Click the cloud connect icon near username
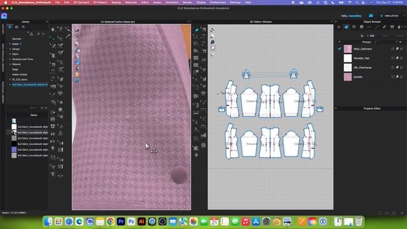The height and width of the screenshot is (229, 407). [x=371, y=16]
